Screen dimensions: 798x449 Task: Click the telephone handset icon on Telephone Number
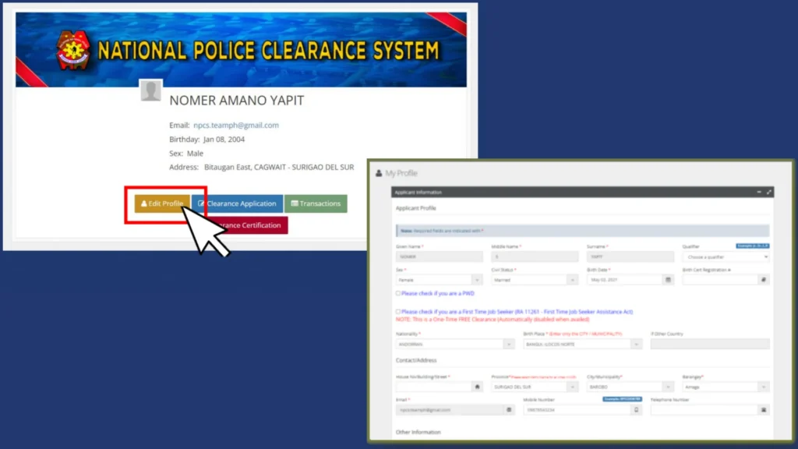[x=763, y=409]
